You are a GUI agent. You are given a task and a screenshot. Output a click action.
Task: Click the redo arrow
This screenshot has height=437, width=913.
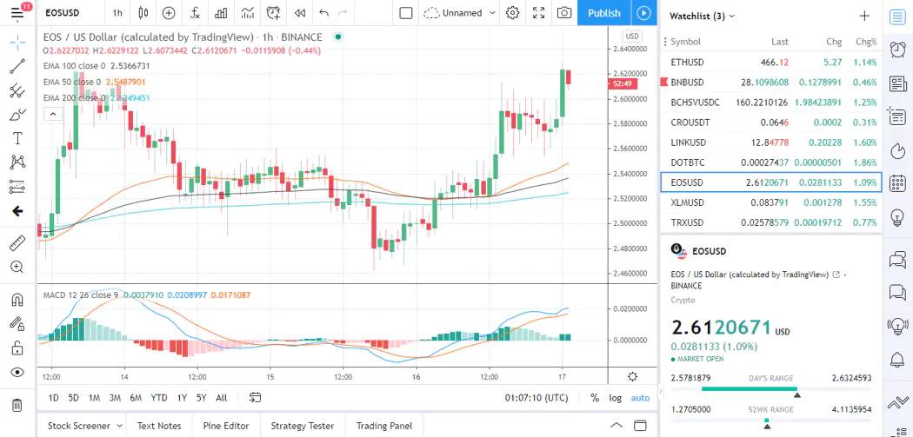pos(343,13)
